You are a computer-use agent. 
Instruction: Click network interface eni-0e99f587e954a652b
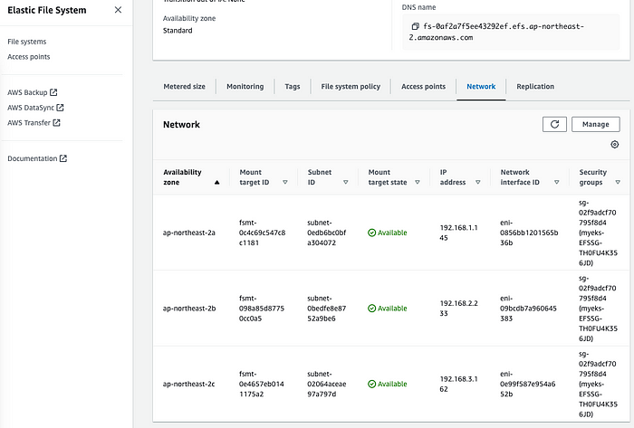tap(528, 384)
